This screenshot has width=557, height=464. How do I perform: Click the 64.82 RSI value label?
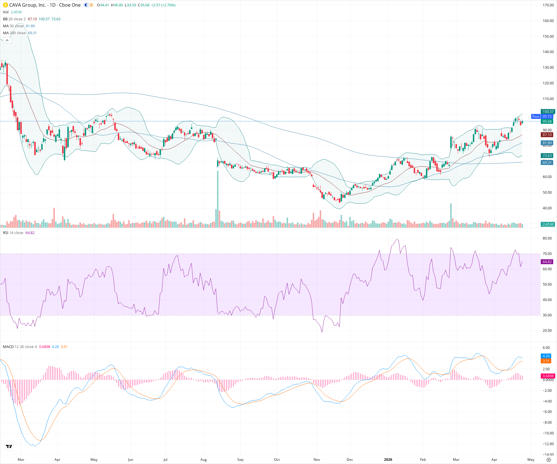pos(547,262)
